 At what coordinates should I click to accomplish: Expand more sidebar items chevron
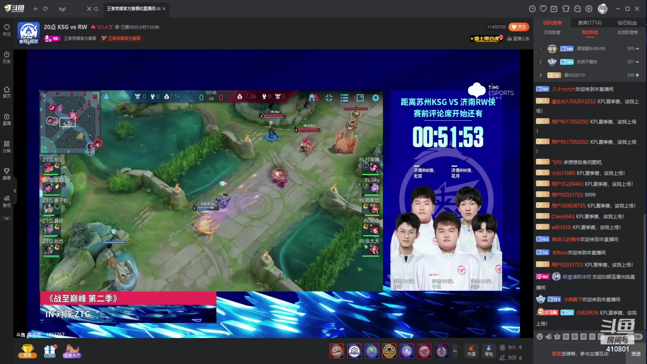7,218
